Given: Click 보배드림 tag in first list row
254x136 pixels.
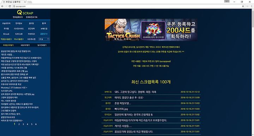Looking at the screenshot, I should click(108, 92).
